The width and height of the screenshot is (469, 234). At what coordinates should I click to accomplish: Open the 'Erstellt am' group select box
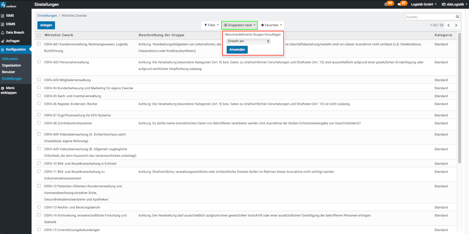248,41
